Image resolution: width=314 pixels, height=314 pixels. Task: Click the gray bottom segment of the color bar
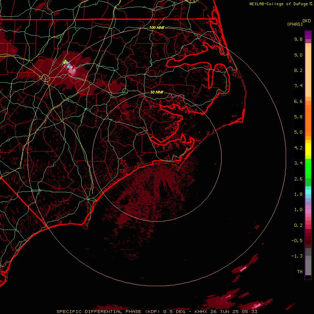tap(308, 266)
